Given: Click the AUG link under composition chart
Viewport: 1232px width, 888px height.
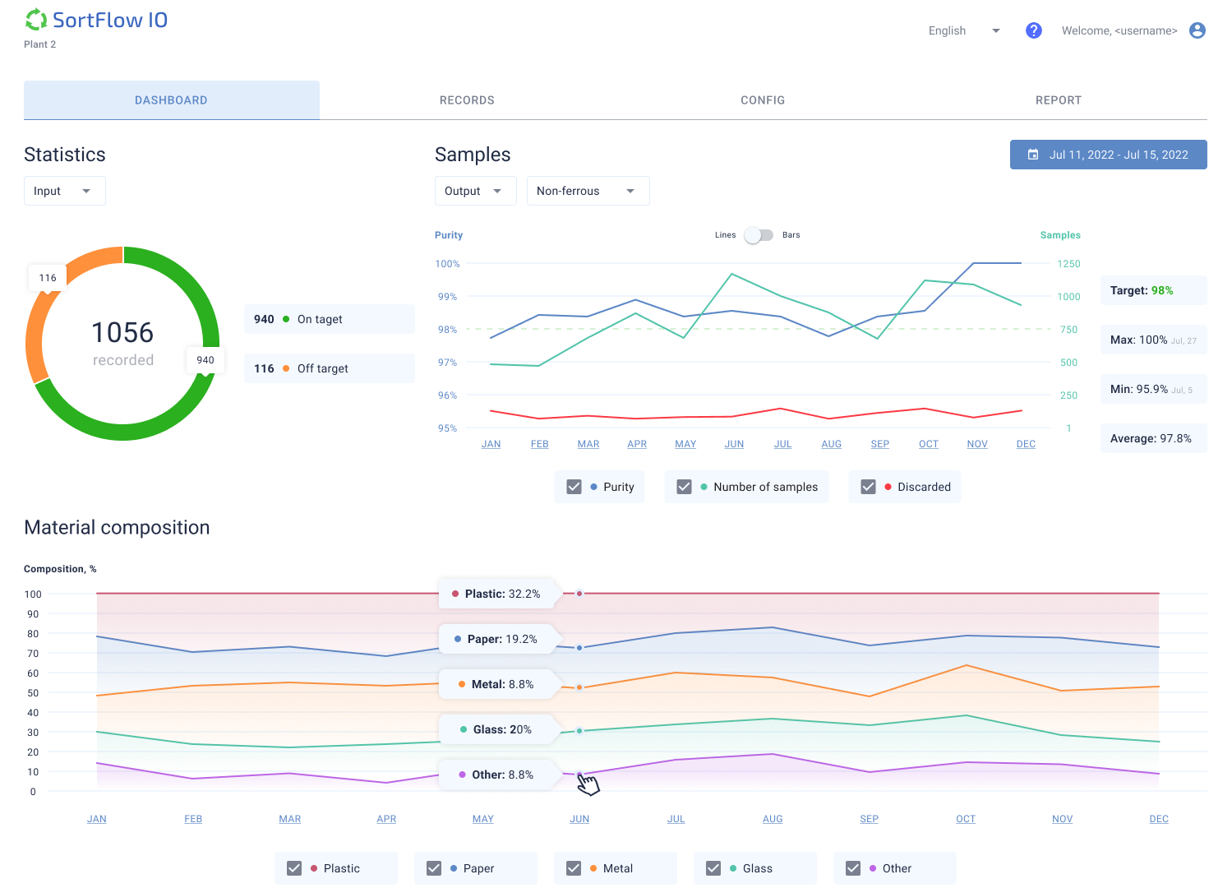Looking at the screenshot, I should (x=773, y=819).
